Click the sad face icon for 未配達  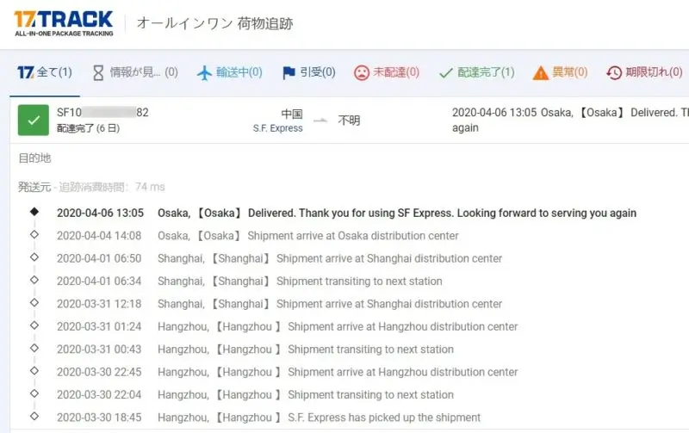click(362, 72)
